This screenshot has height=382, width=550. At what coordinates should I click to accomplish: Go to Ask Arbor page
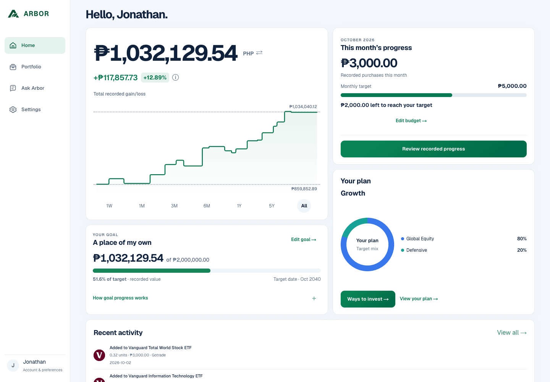click(35, 88)
